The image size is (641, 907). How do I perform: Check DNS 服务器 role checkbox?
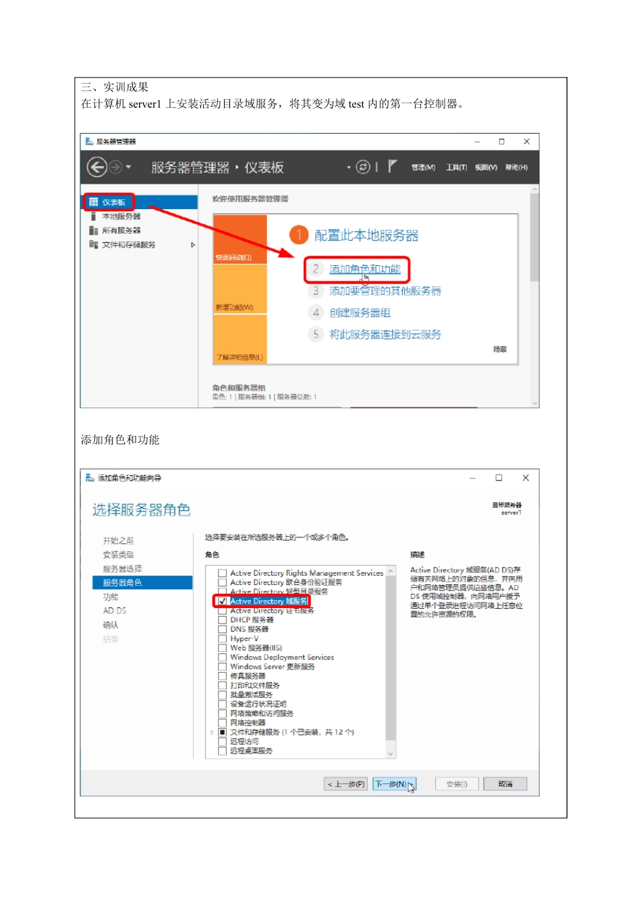[222, 629]
